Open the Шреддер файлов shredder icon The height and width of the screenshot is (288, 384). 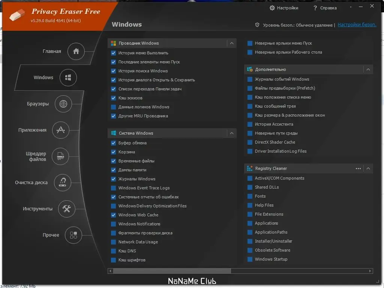pyautogui.click(x=60, y=156)
